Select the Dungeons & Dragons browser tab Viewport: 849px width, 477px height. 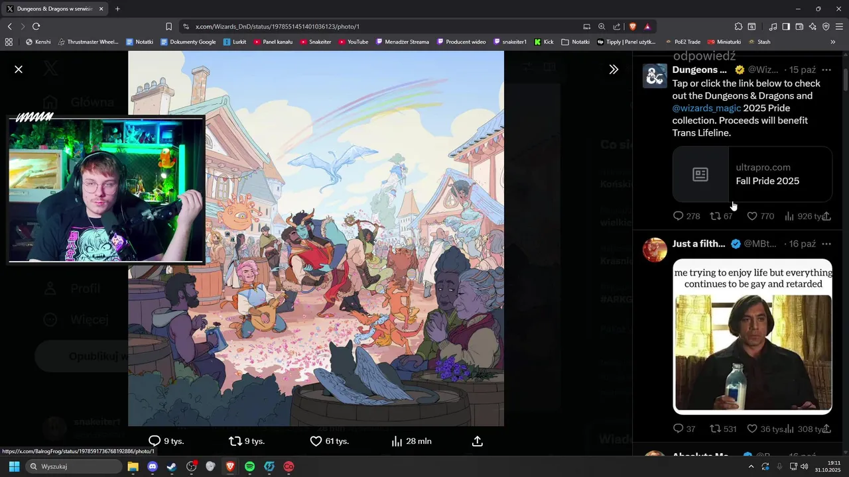(55, 9)
